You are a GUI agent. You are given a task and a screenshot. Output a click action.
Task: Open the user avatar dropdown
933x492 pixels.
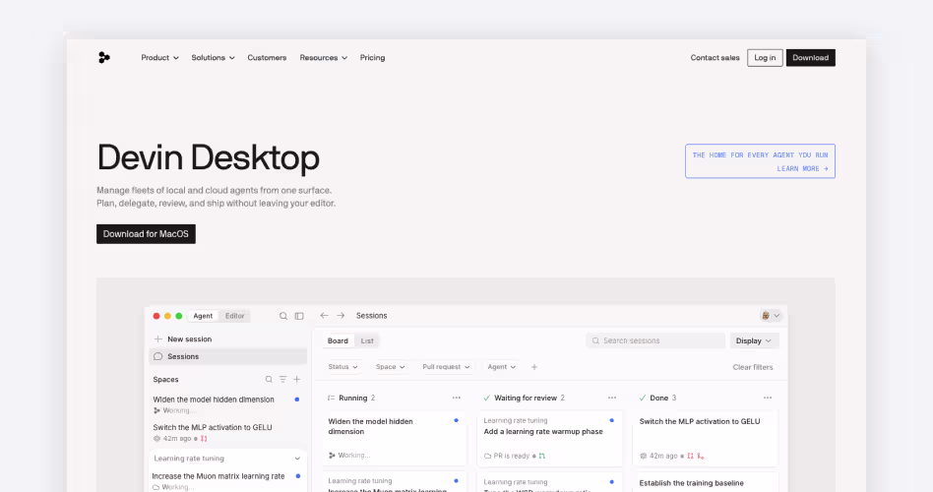(x=771, y=316)
